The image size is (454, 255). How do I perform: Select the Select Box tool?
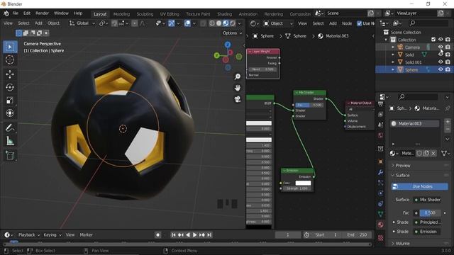pyautogui.click(x=10, y=47)
